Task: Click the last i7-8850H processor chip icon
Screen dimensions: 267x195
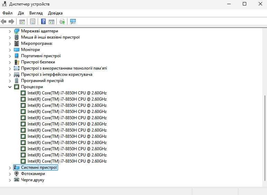Action: (23, 161)
